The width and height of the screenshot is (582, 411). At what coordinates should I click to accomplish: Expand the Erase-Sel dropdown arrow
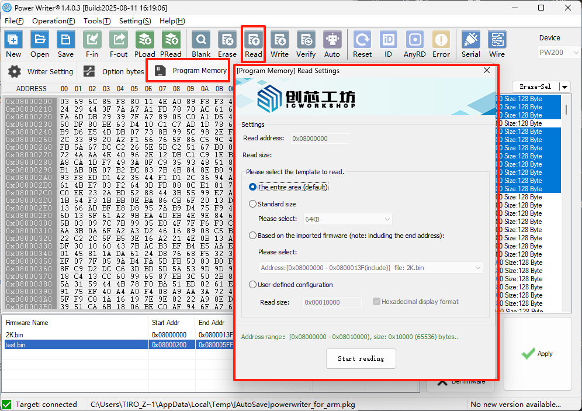pyautogui.click(x=564, y=87)
